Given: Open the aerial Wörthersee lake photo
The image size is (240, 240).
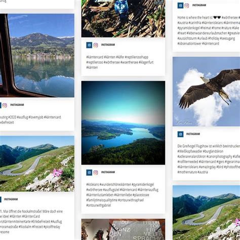Looking at the screenshot, I should 123,123.
